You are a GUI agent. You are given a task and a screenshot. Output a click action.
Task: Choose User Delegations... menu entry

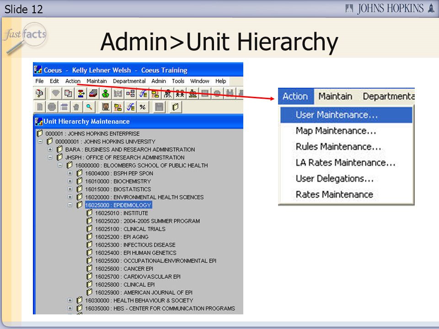click(x=346, y=179)
